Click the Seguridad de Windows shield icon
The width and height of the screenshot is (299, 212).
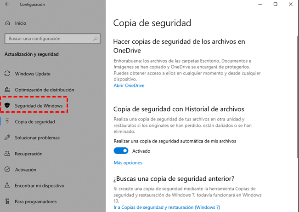pyautogui.click(x=7, y=106)
